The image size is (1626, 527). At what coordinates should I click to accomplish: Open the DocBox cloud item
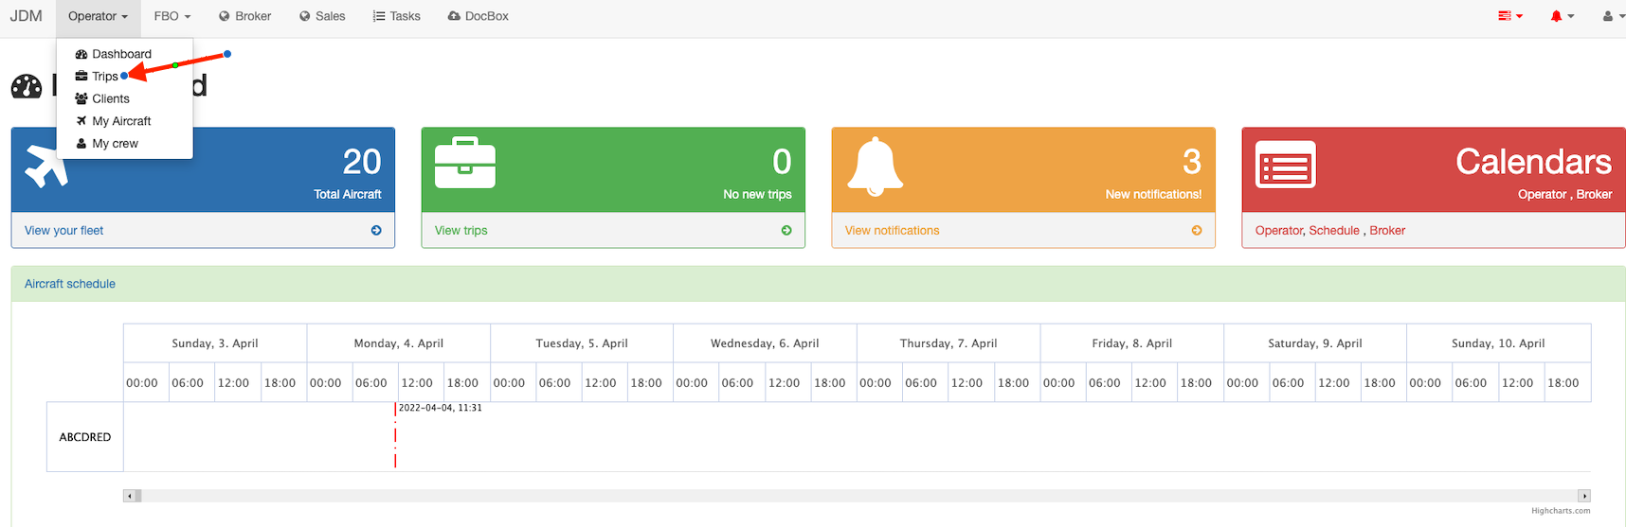(478, 16)
